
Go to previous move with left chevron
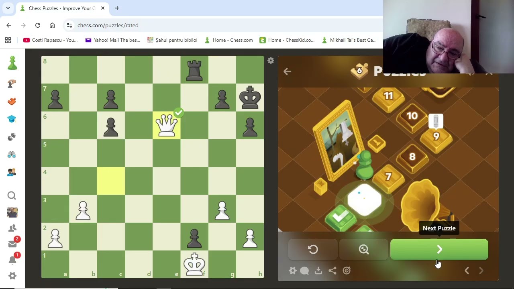[467, 271]
